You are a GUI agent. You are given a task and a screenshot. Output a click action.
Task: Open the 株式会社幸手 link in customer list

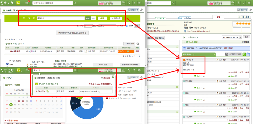tap(15, 51)
